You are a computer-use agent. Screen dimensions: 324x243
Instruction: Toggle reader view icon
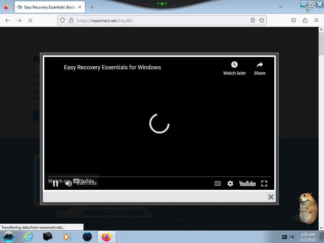(253, 20)
